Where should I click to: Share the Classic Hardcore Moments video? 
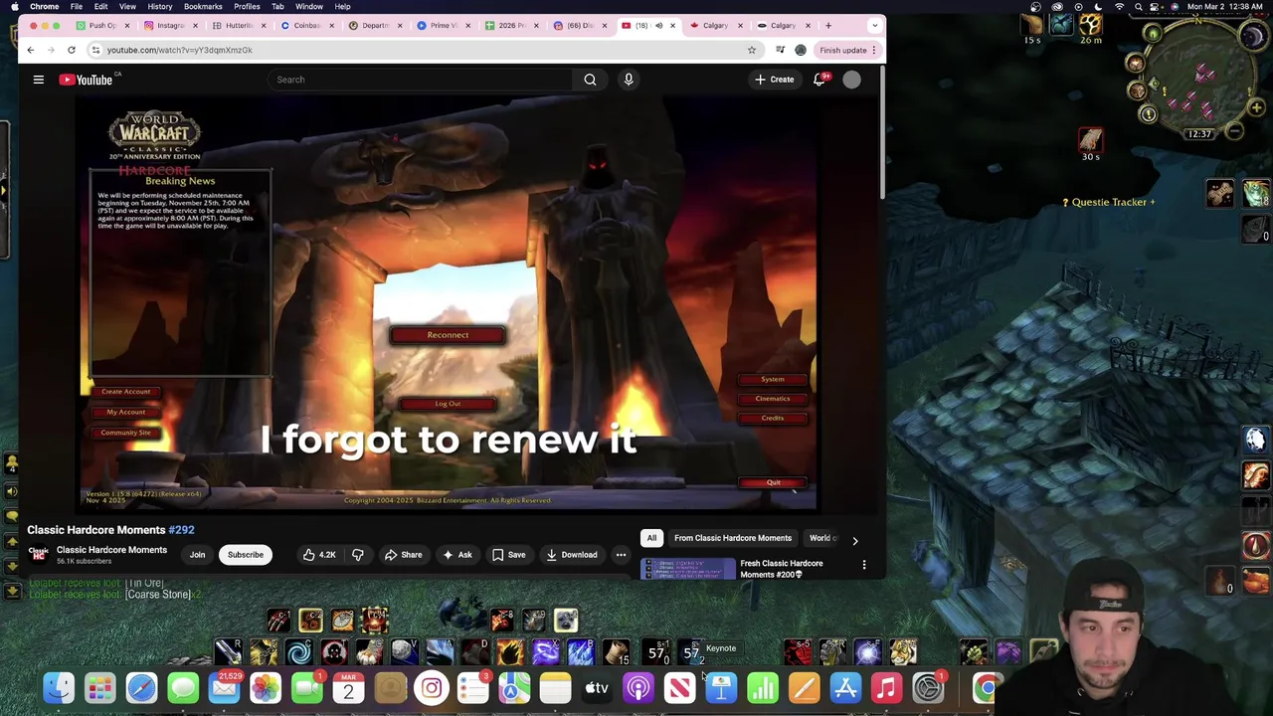coord(404,555)
